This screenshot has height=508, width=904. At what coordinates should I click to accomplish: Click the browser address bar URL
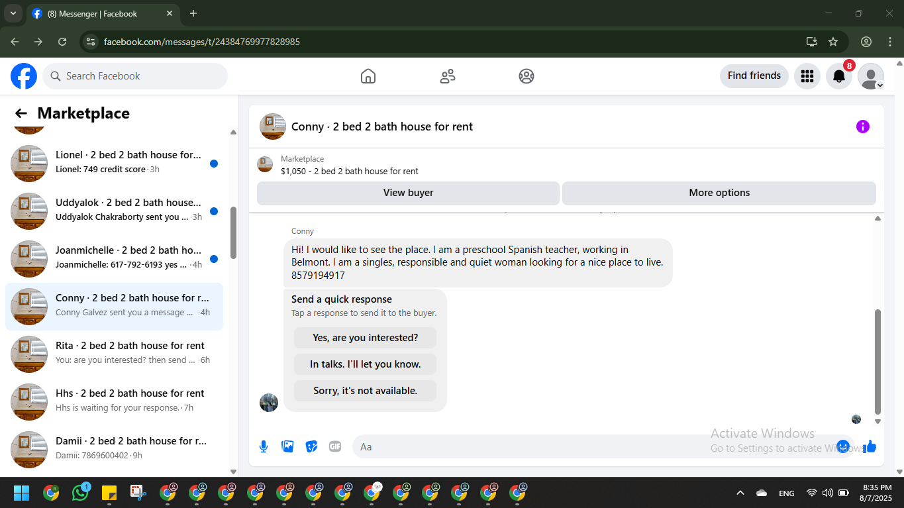click(202, 42)
